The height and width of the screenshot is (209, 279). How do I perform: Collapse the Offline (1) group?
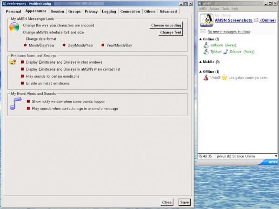(x=200, y=72)
